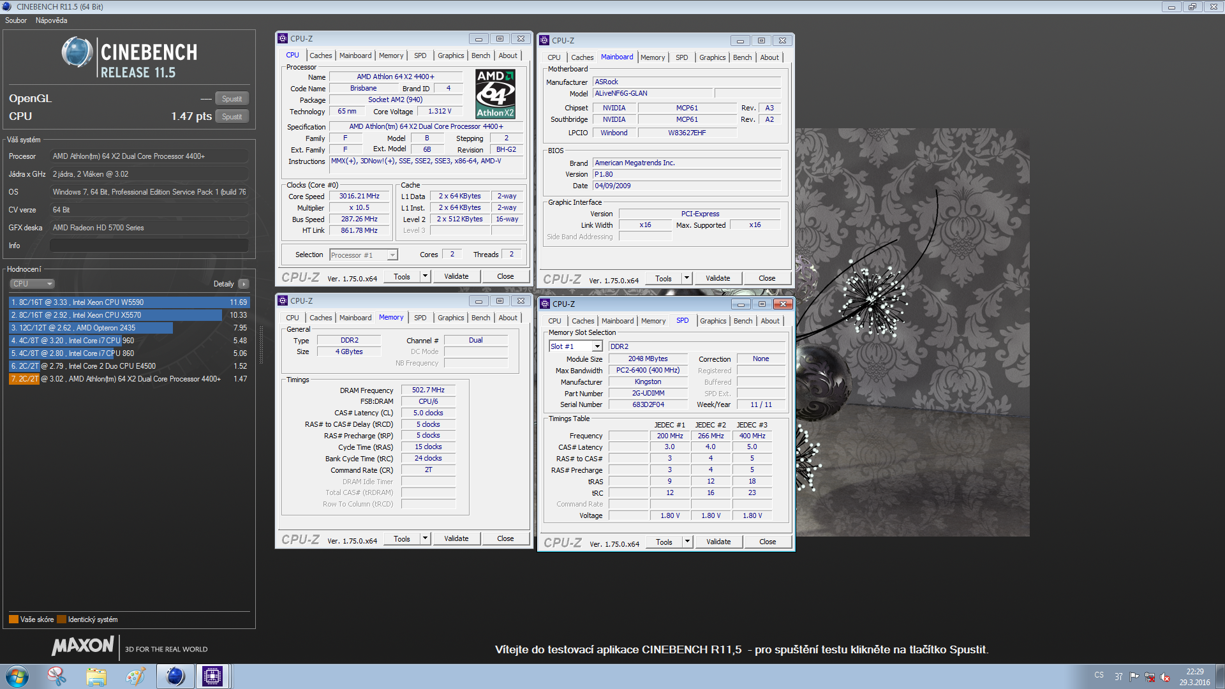Open Bench tab in Mainboard window
The height and width of the screenshot is (689, 1225).
tap(742, 57)
